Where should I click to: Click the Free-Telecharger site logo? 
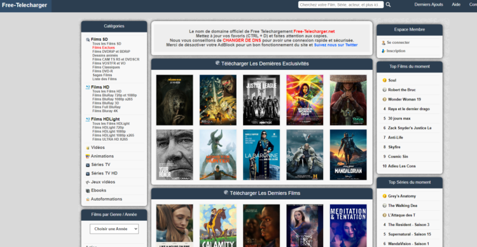pyautogui.click(x=24, y=5)
